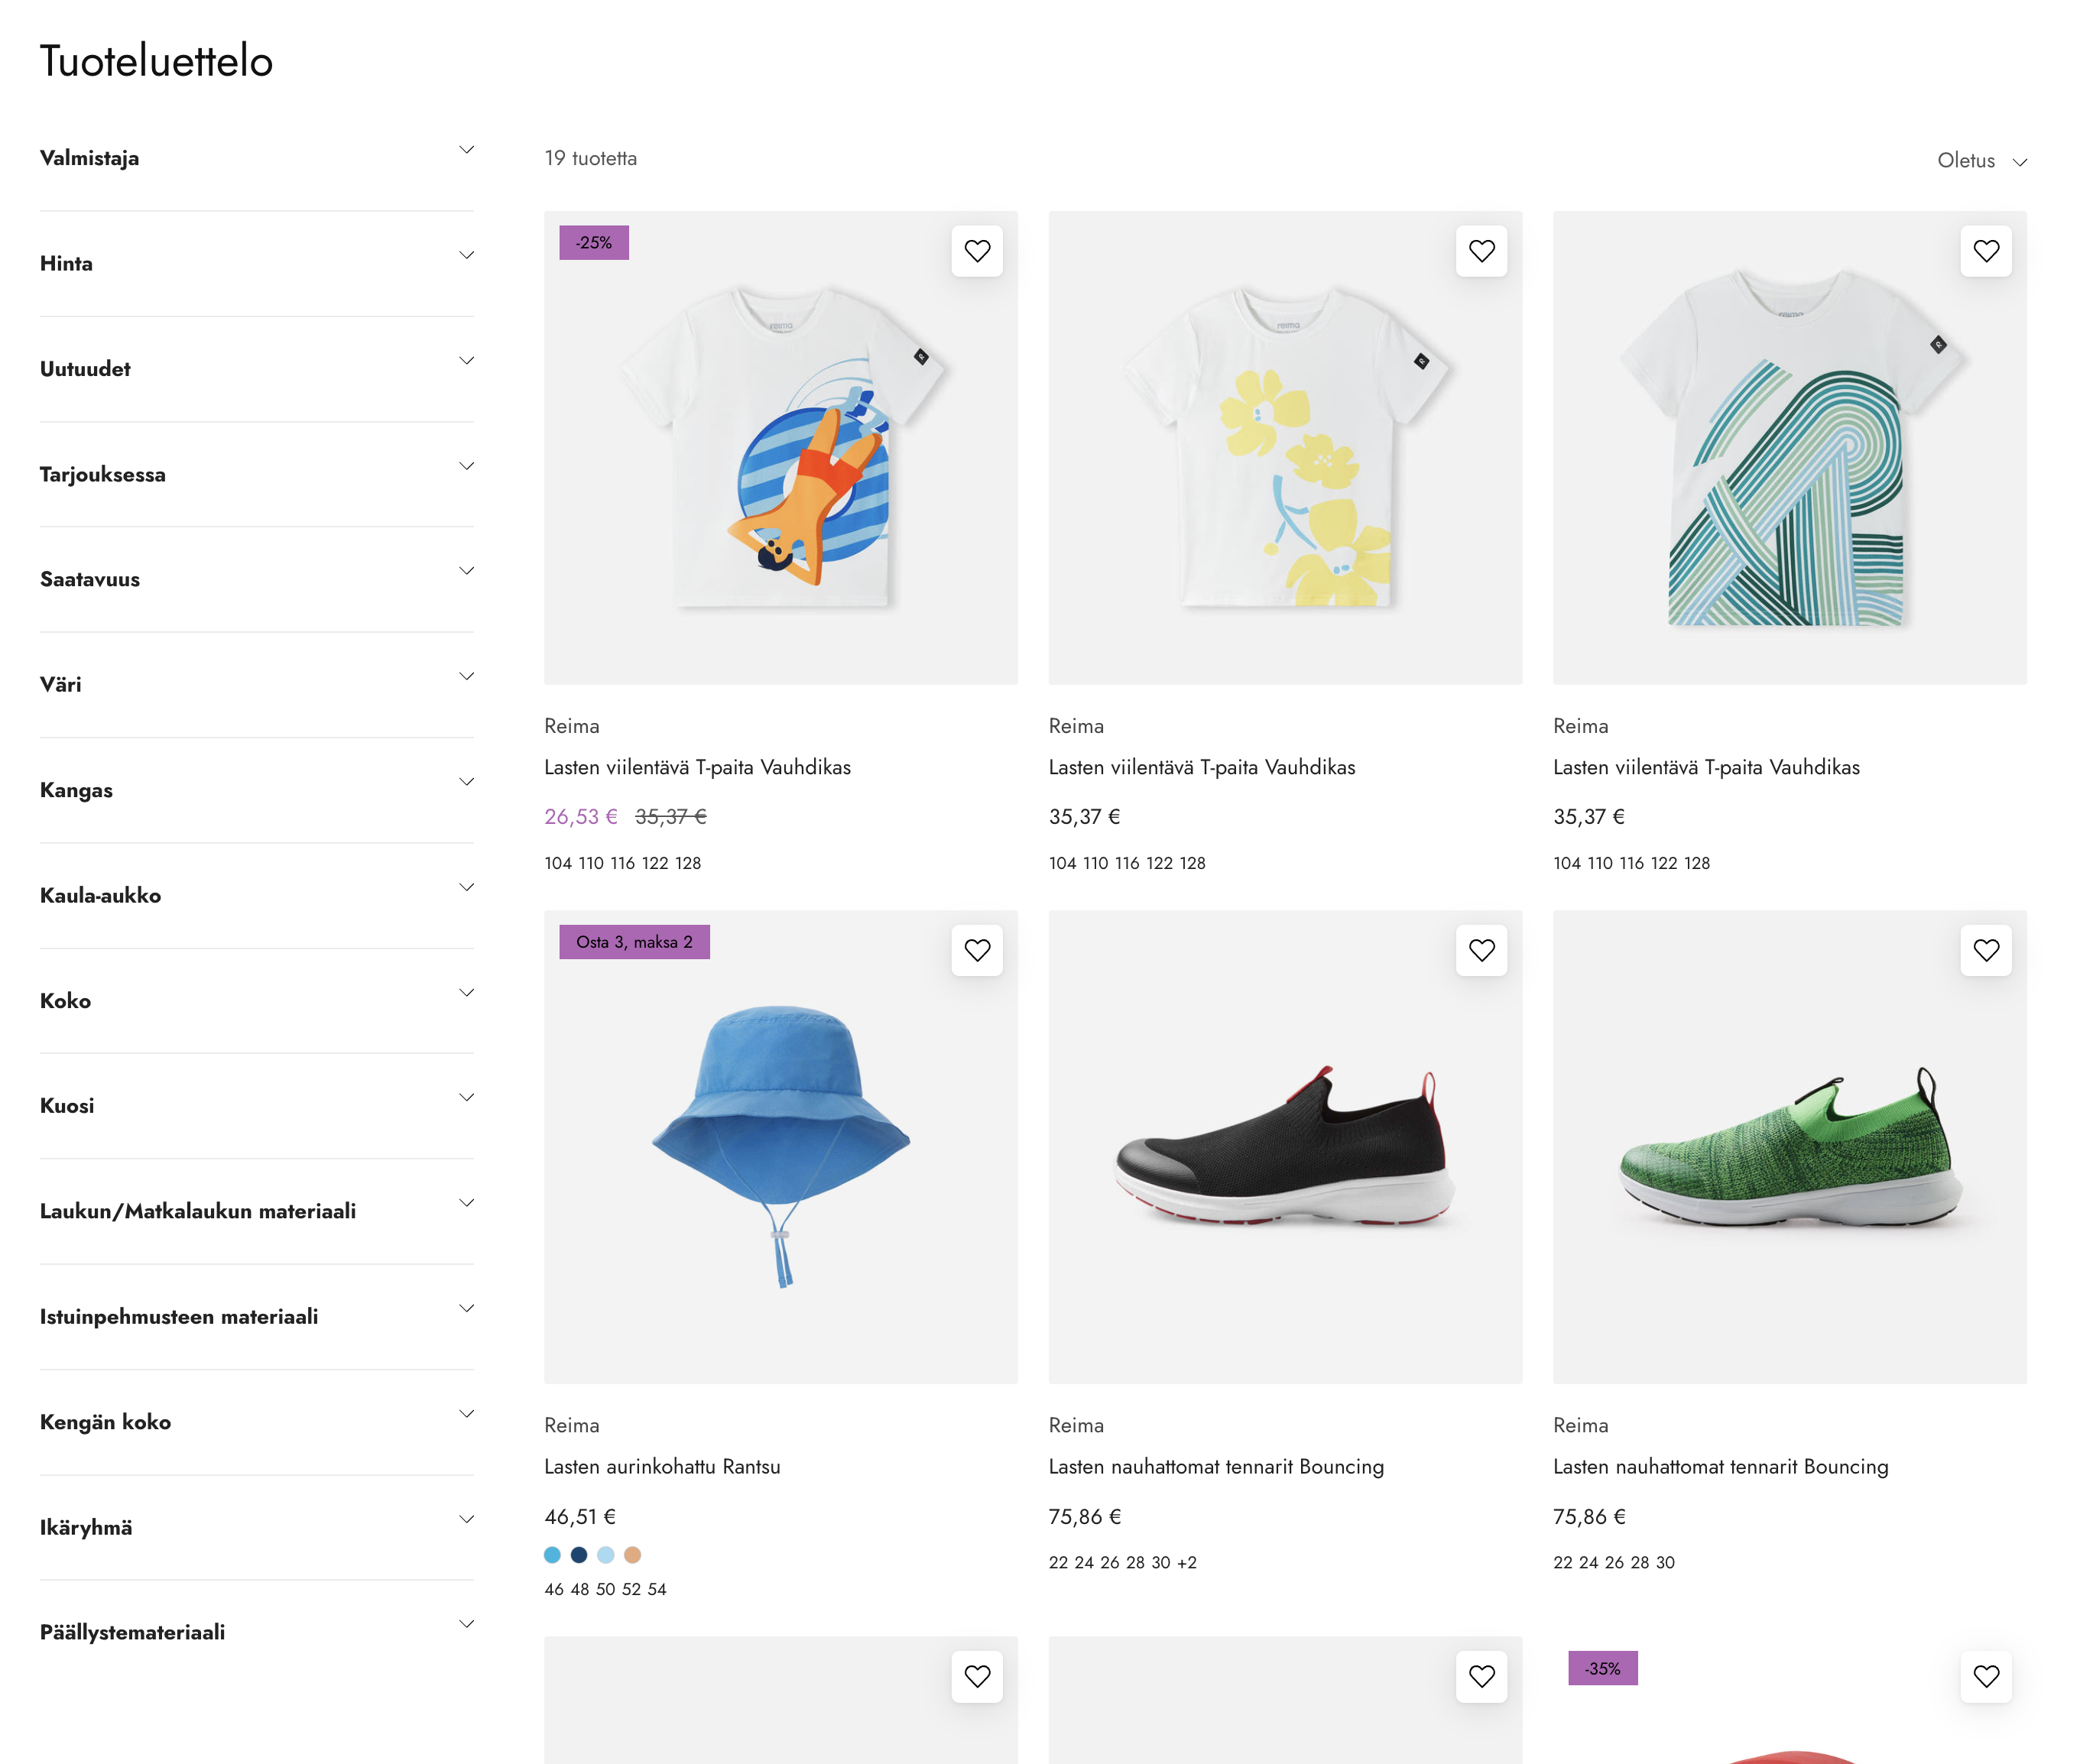
Task: Click the sale price 26,53 €
Action: tap(581, 817)
